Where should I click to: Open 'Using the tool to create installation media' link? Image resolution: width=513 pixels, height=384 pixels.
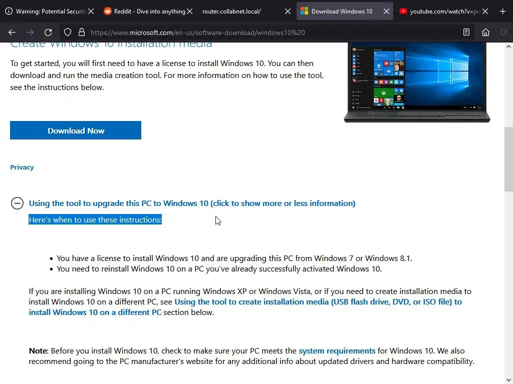point(245,307)
